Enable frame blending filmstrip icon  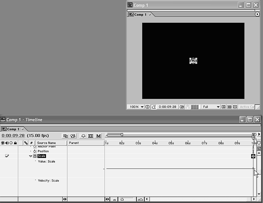coord(90,136)
